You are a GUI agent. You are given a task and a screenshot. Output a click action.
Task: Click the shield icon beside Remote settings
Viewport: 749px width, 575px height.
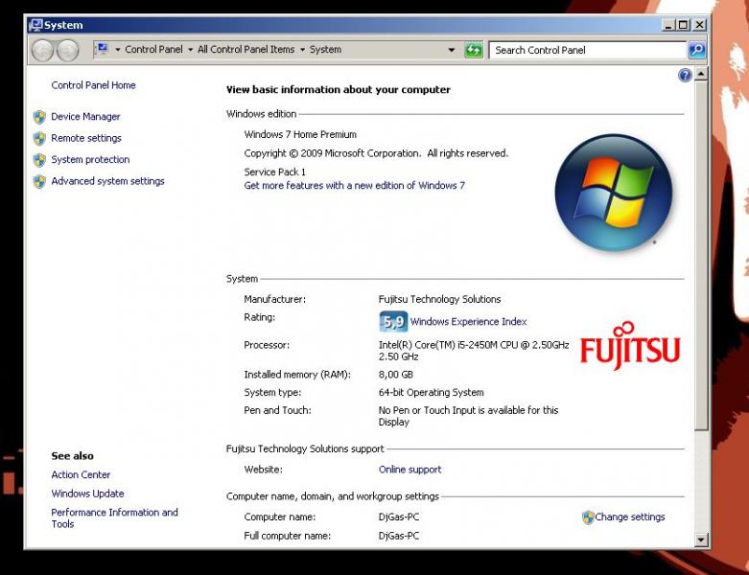point(39,138)
